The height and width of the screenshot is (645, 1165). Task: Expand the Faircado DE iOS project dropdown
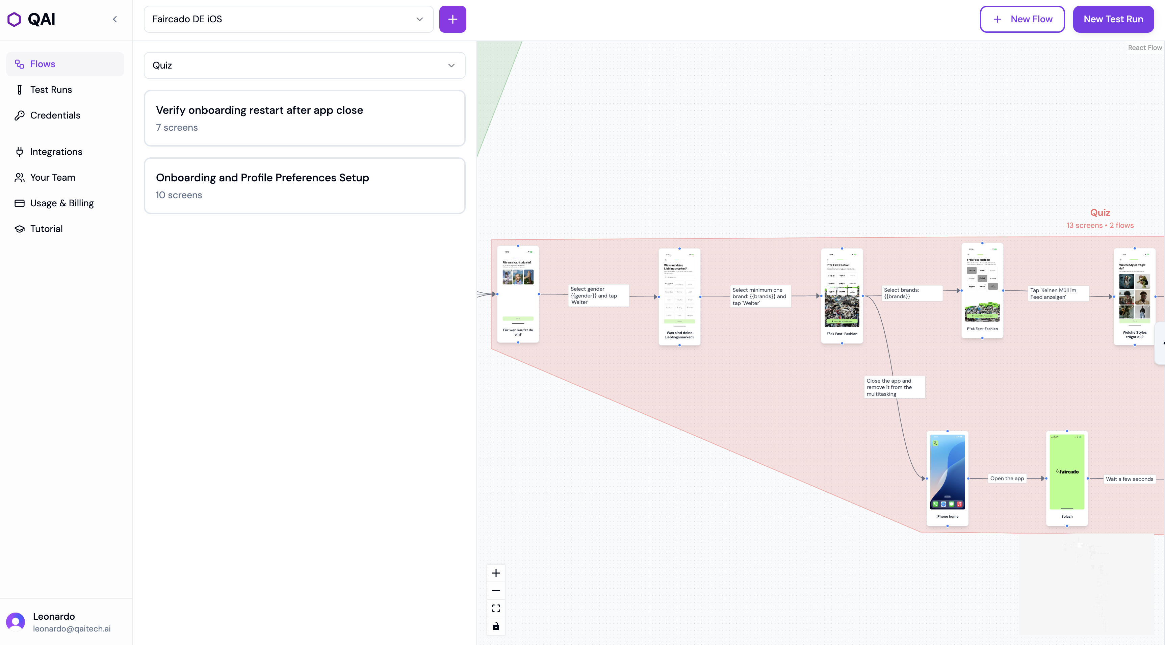pyautogui.click(x=288, y=19)
